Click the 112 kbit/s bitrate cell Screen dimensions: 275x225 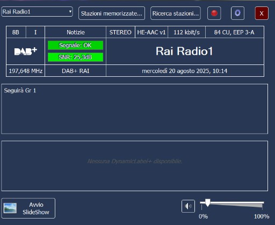click(186, 32)
